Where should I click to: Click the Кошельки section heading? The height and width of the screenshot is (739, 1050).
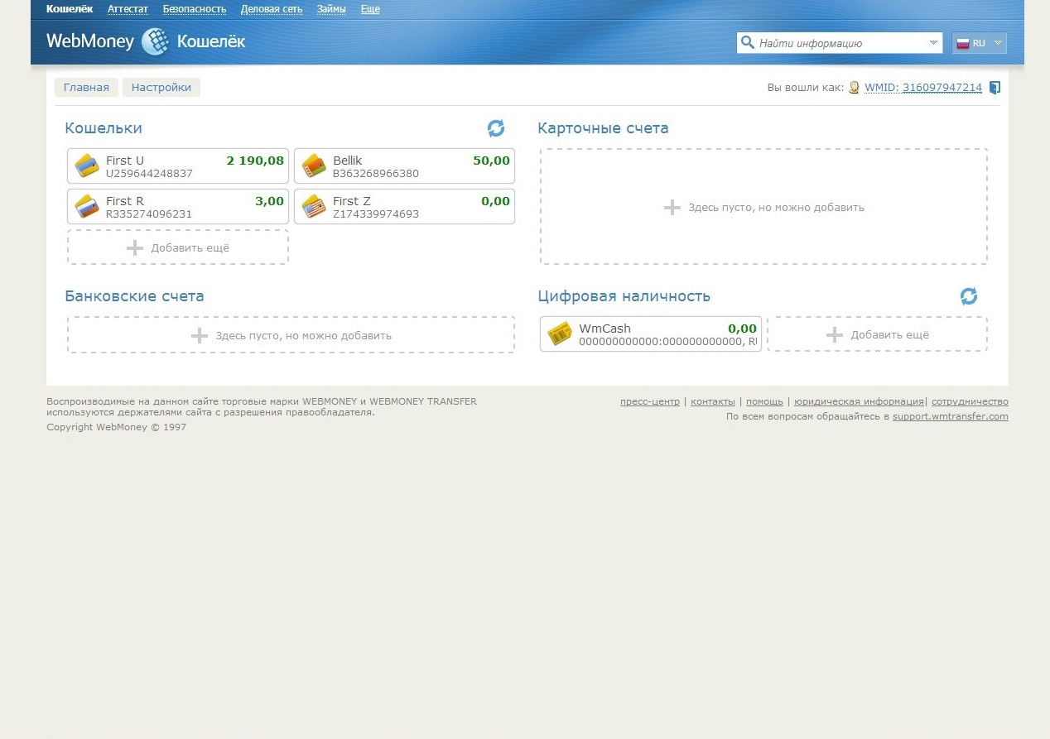coord(104,128)
